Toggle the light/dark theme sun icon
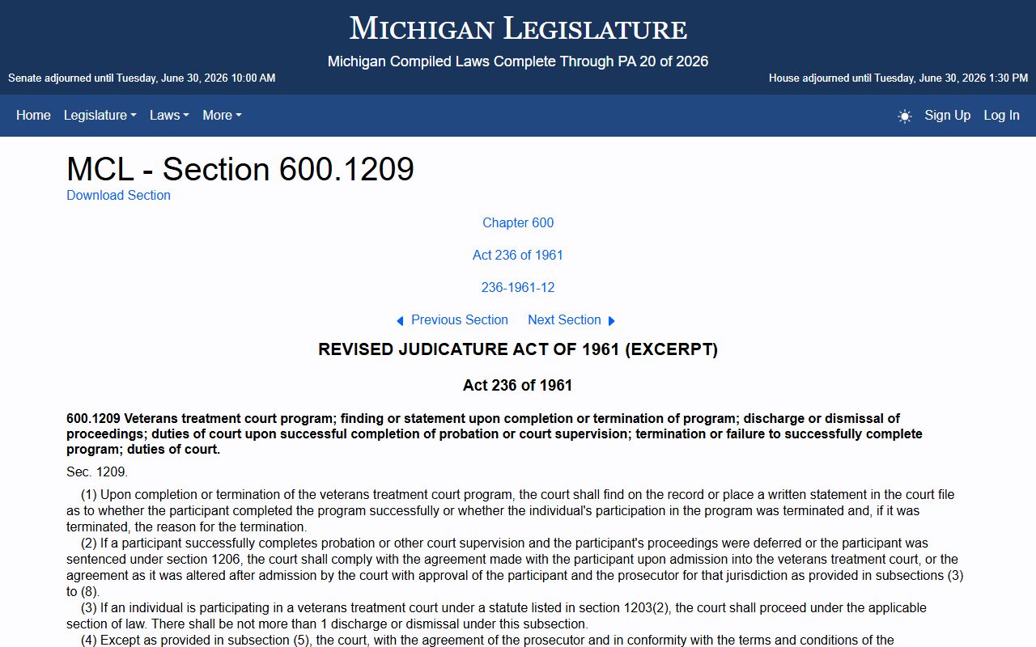The image size is (1036, 647). (905, 116)
